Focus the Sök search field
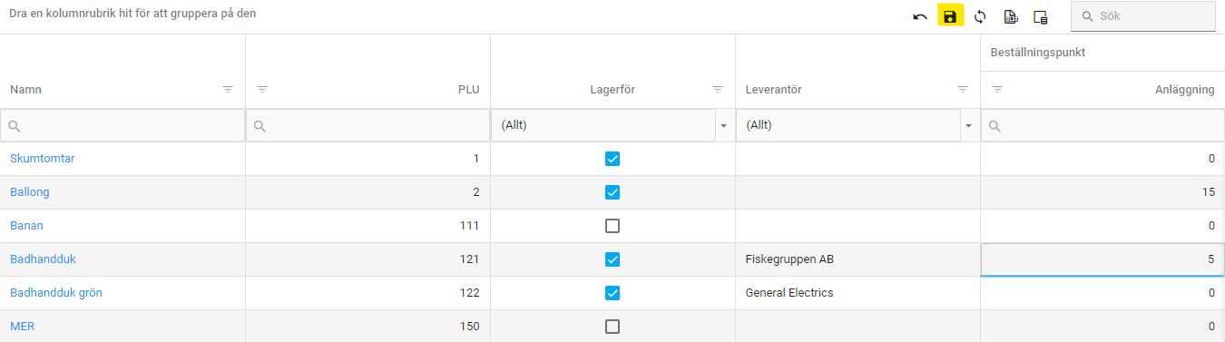 pyautogui.click(x=1143, y=16)
